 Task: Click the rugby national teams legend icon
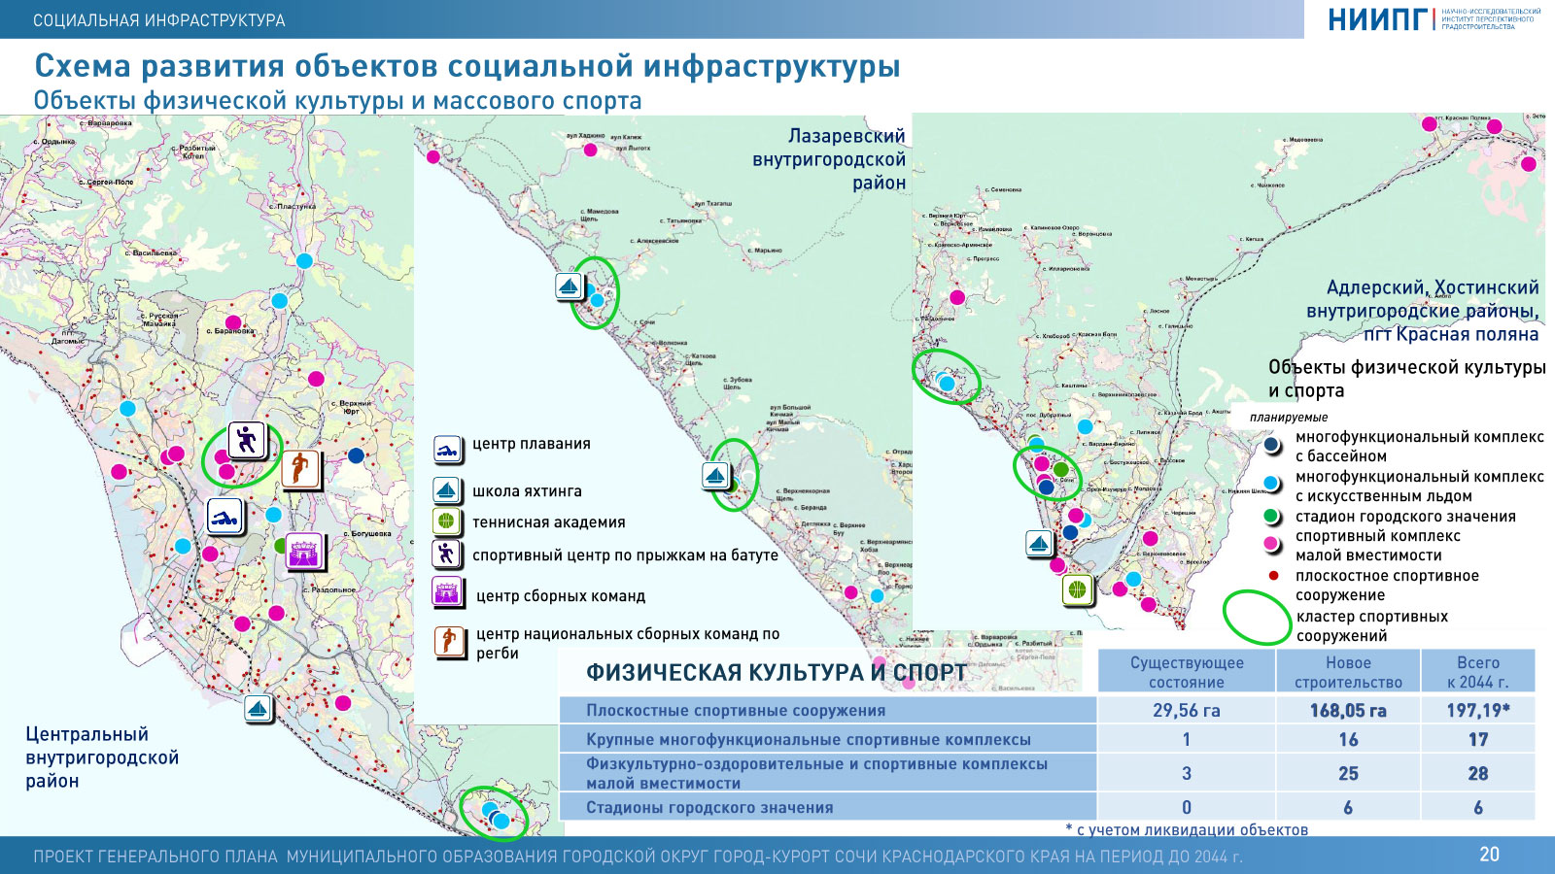(x=450, y=642)
